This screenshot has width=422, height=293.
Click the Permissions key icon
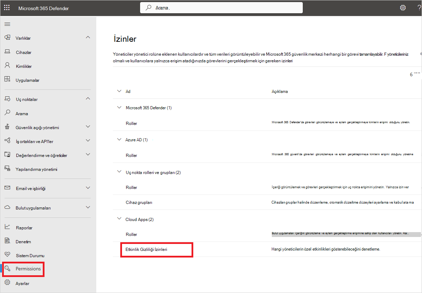[x=7, y=268]
